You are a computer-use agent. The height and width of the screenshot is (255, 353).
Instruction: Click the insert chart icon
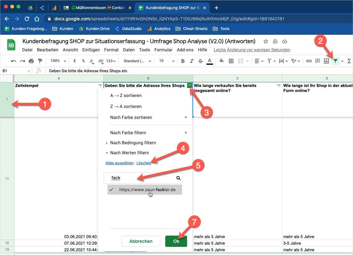click(x=326, y=61)
